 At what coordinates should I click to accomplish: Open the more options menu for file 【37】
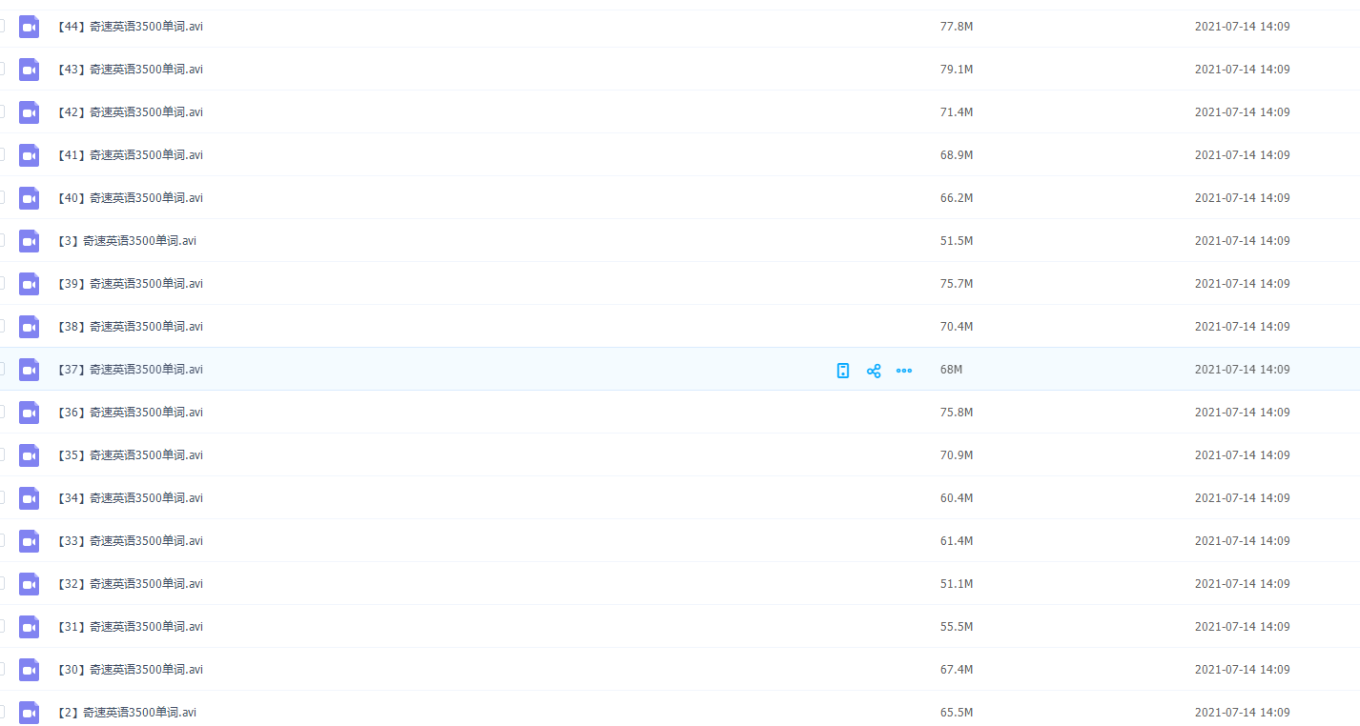click(x=904, y=371)
